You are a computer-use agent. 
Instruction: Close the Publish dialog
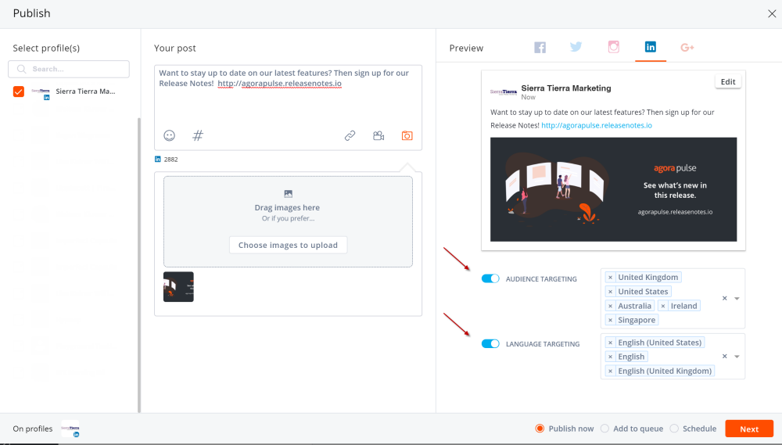coord(772,14)
